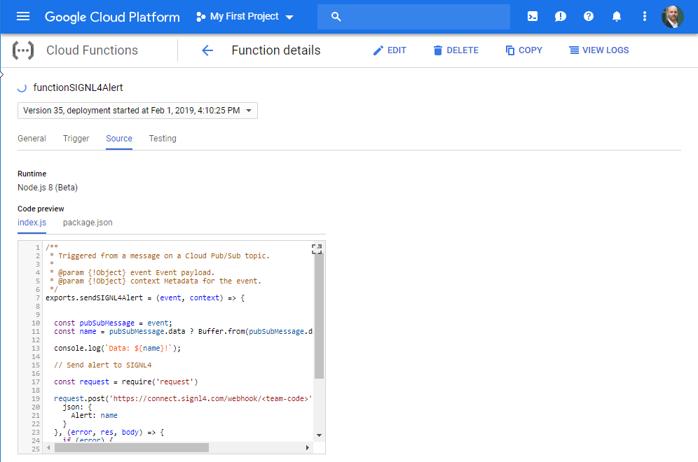Image resolution: width=698 pixels, height=462 pixels.
Task: Click the '@param {!Object} event Event payload' line
Action: point(132,273)
